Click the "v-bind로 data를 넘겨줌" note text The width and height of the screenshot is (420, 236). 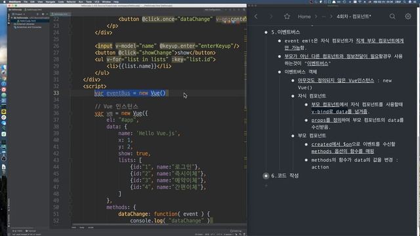(x=339, y=111)
